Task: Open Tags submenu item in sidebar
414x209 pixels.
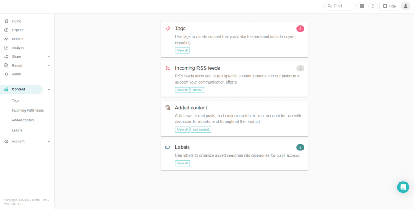Action: [x=15, y=101]
